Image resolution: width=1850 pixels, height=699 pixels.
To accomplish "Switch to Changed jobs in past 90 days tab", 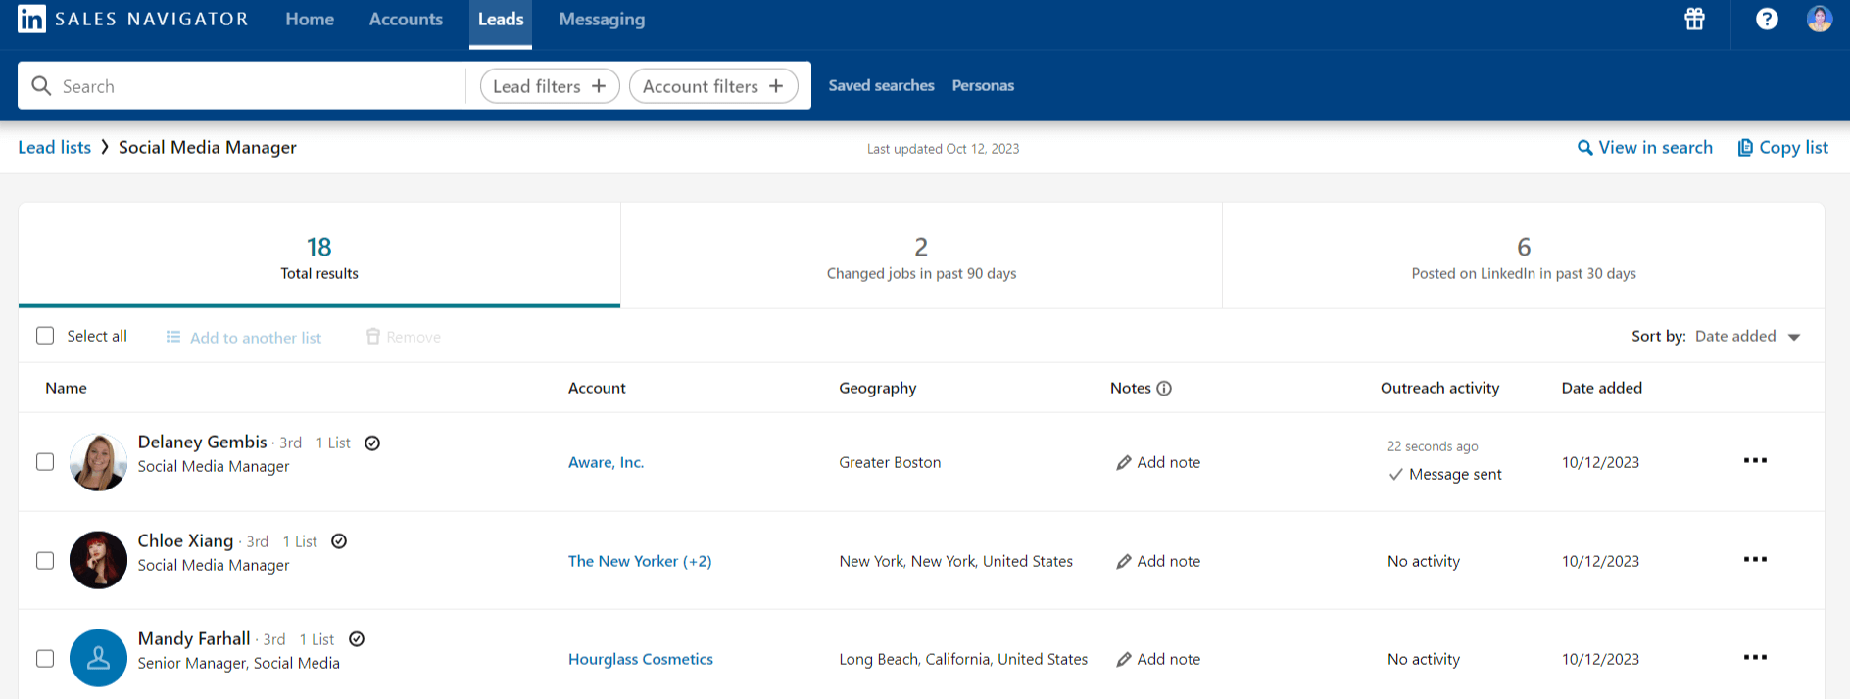I will click(921, 256).
